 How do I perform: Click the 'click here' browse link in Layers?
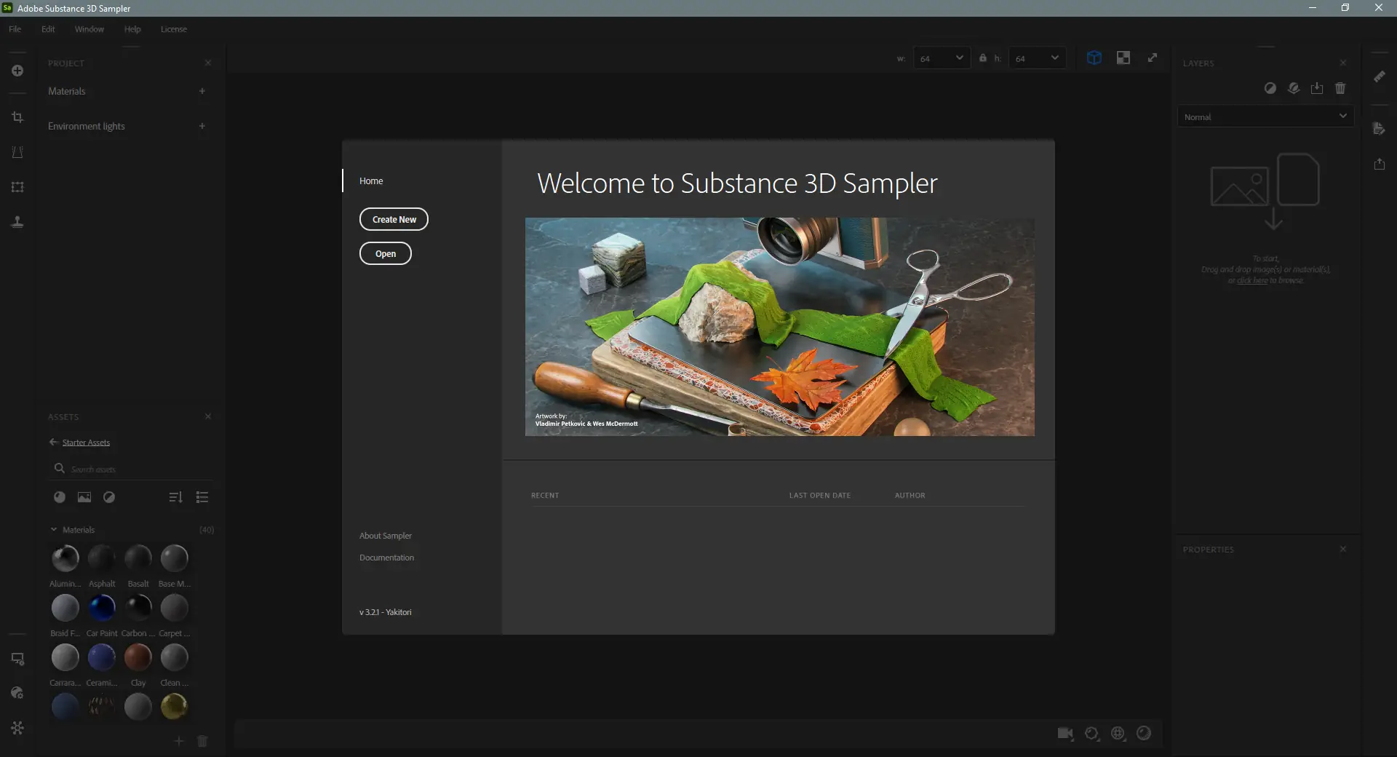1252,280
